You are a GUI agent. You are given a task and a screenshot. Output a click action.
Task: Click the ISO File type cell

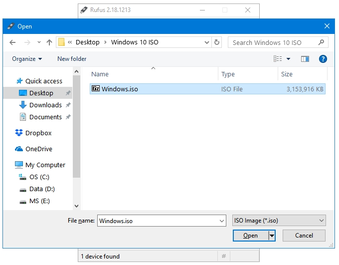232,89
